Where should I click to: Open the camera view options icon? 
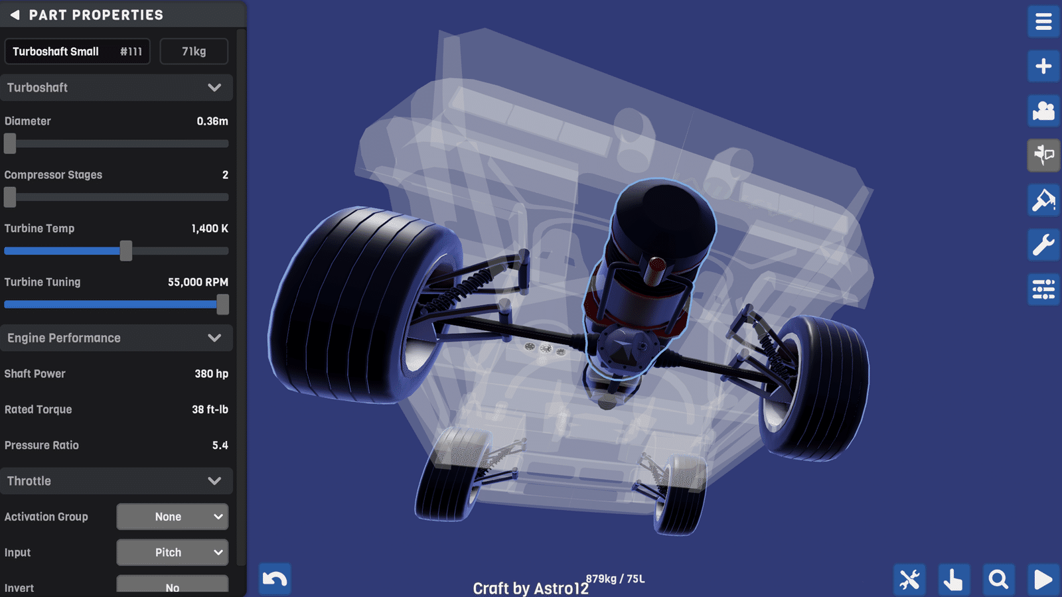[1043, 111]
